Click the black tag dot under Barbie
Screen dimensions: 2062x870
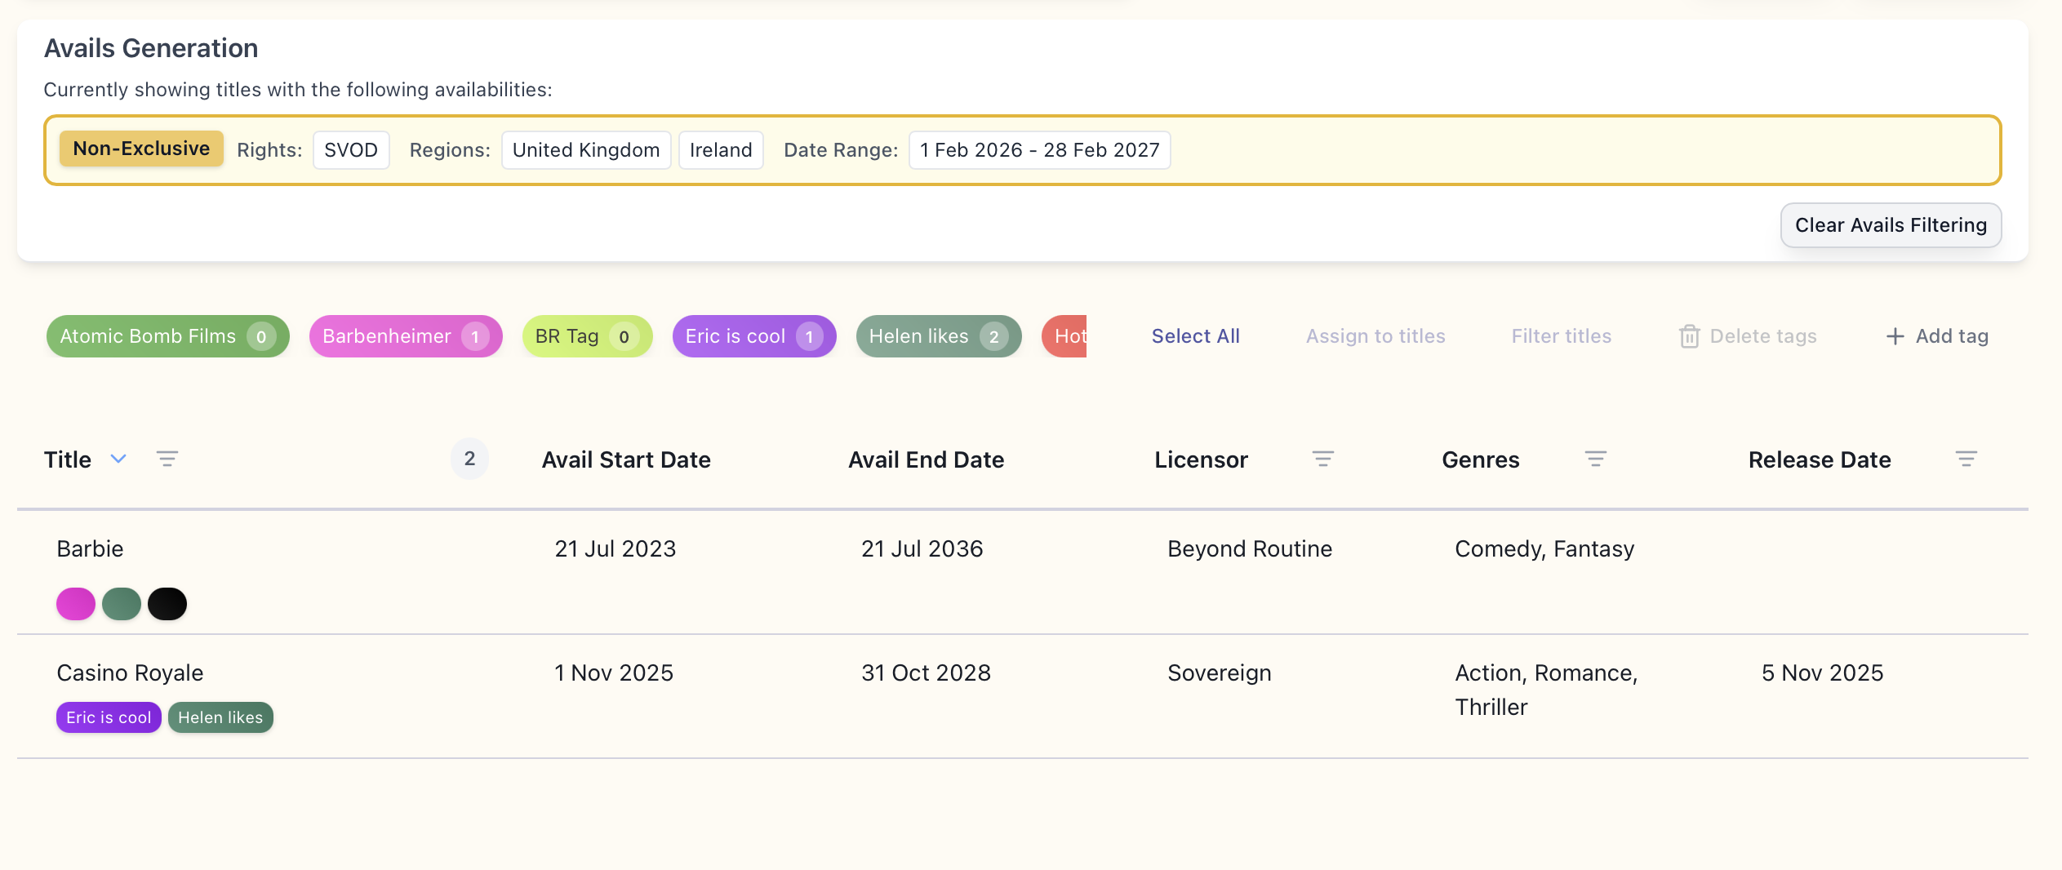[x=167, y=604]
